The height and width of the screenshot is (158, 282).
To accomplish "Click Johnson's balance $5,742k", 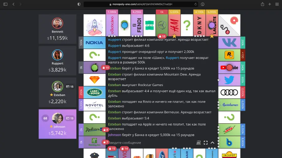I will click(58, 133).
